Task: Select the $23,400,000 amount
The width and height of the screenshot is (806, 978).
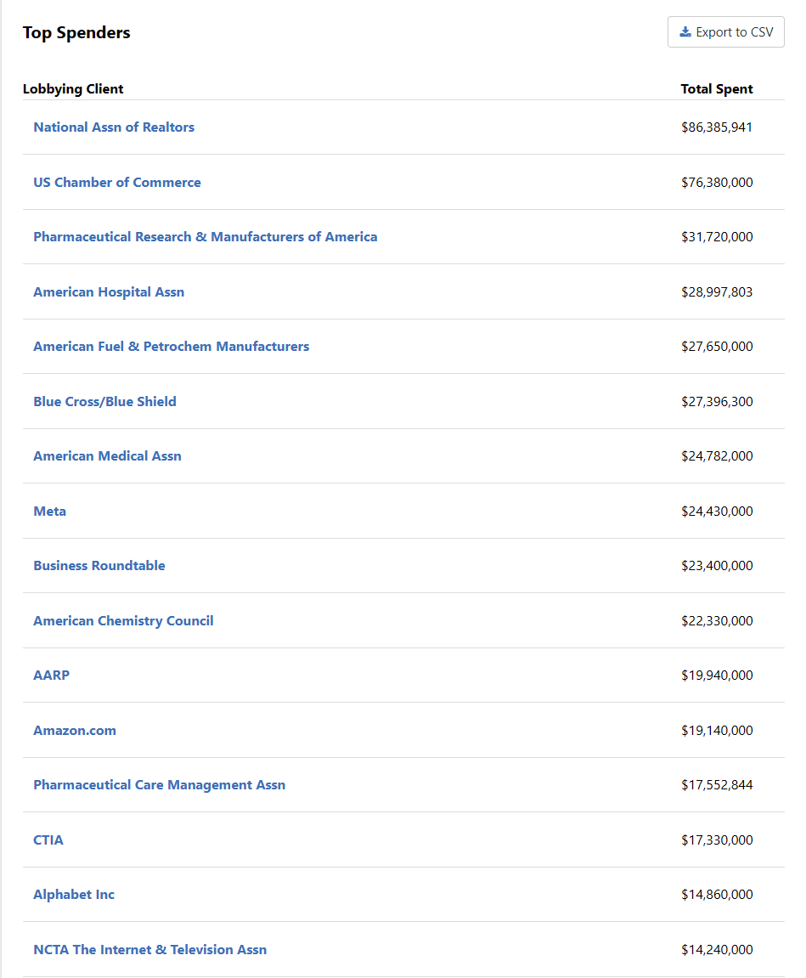Action: (717, 566)
